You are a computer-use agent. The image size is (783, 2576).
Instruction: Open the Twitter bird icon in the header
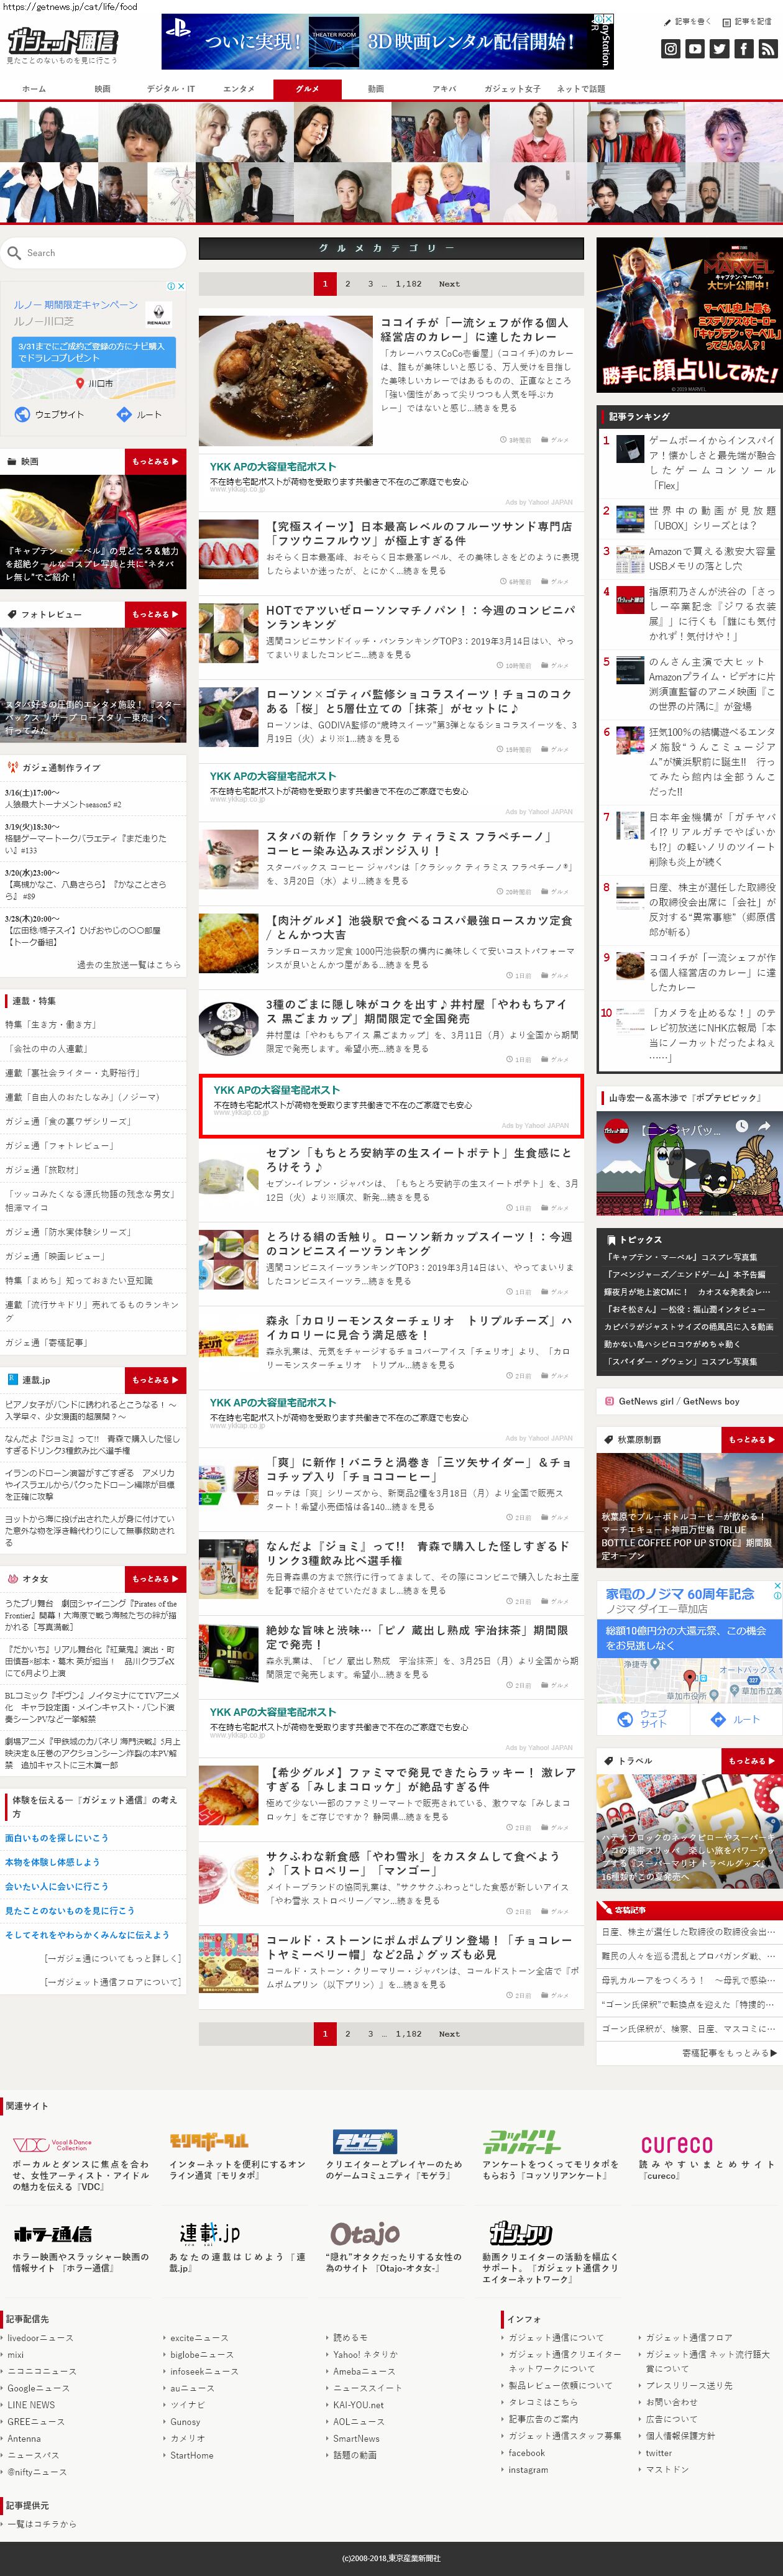(719, 48)
